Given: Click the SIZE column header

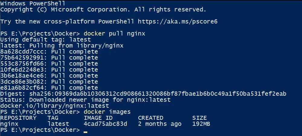Looking at the screenshot, I should 200,118.
